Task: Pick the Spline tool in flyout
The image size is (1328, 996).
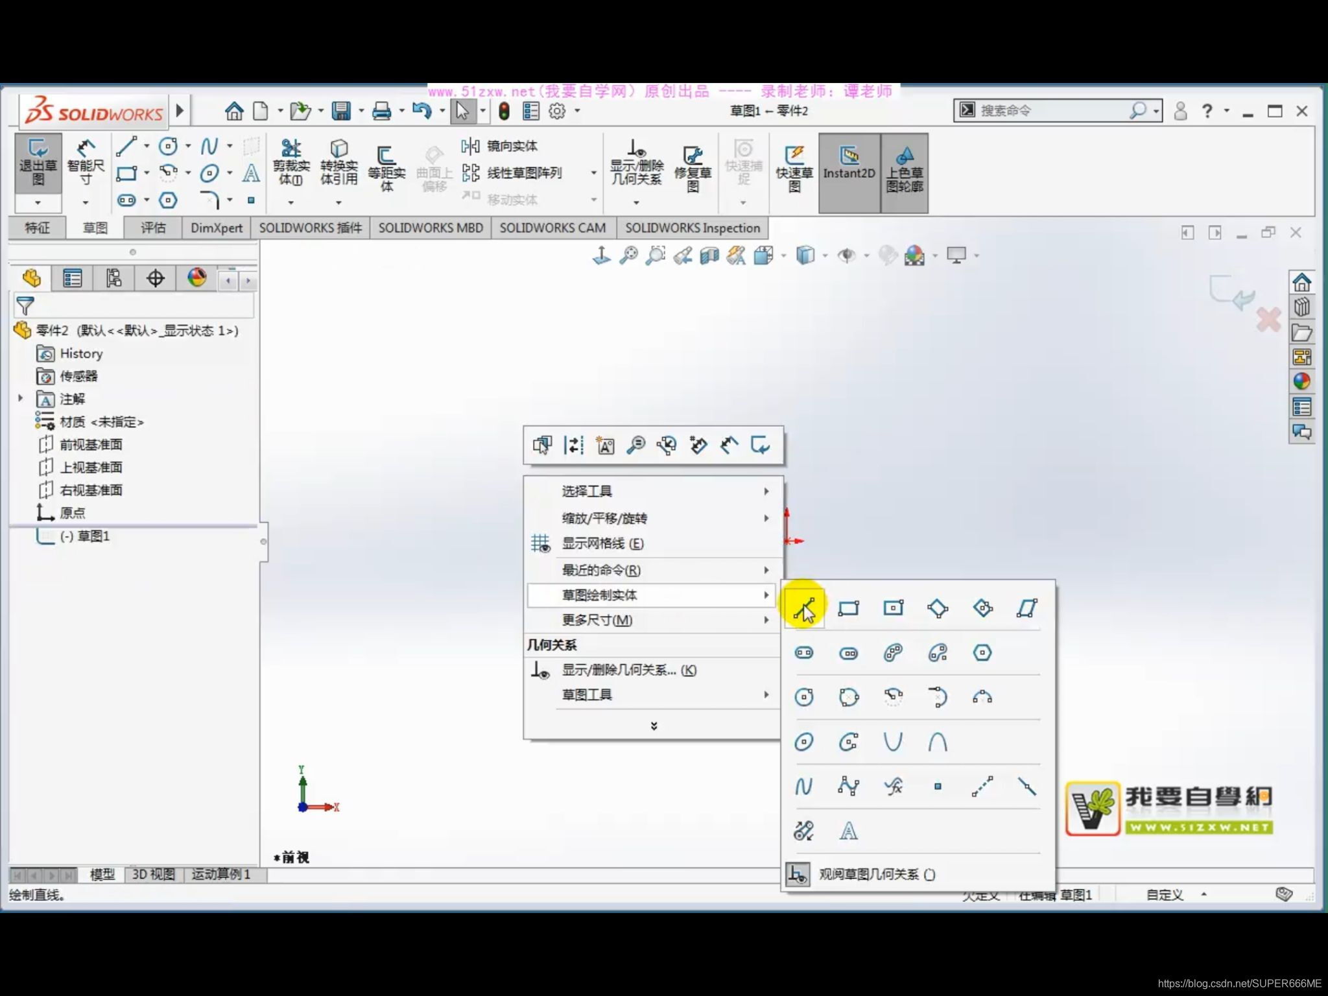Action: coord(803,787)
